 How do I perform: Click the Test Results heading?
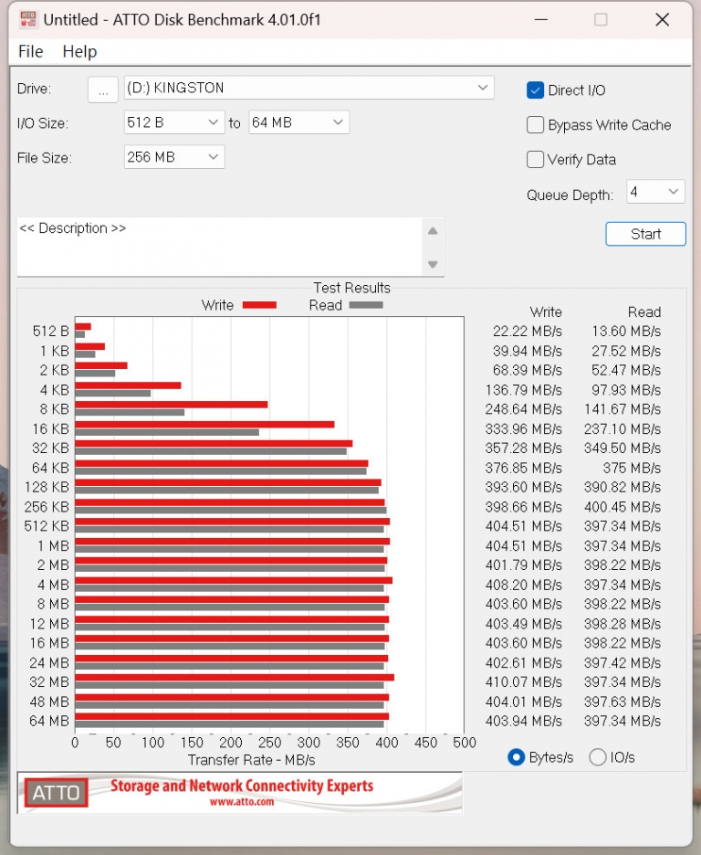click(351, 288)
